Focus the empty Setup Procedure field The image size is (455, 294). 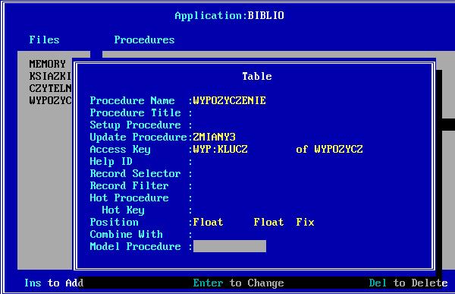tap(230, 125)
